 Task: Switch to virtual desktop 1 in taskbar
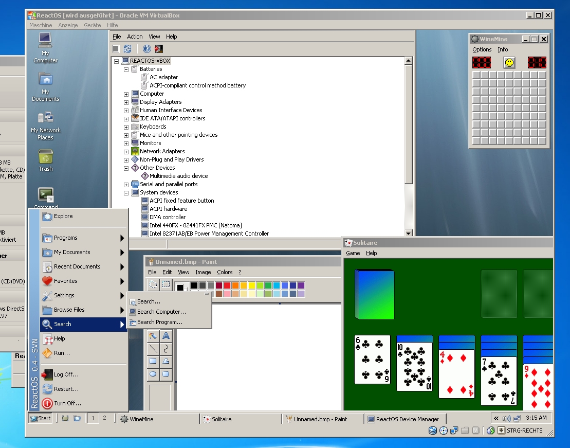93,418
